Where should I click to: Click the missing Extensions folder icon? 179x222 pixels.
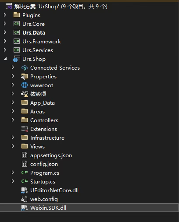[x=25, y=129]
